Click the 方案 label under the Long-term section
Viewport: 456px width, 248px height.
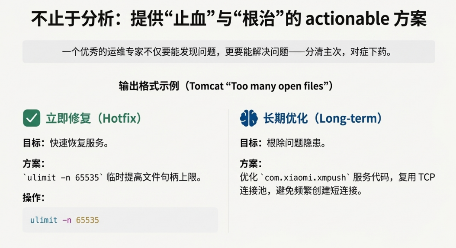tap(251, 164)
